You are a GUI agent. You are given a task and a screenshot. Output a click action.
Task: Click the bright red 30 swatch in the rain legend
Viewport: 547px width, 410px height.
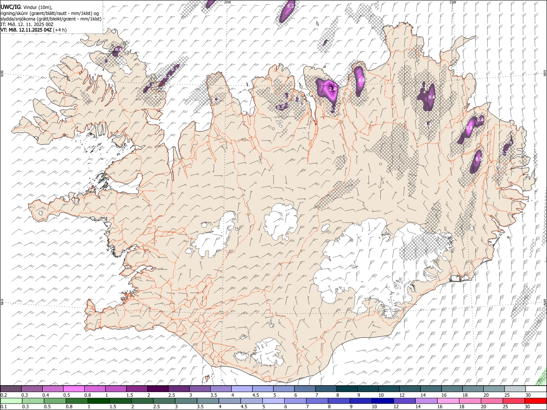click(535, 401)
